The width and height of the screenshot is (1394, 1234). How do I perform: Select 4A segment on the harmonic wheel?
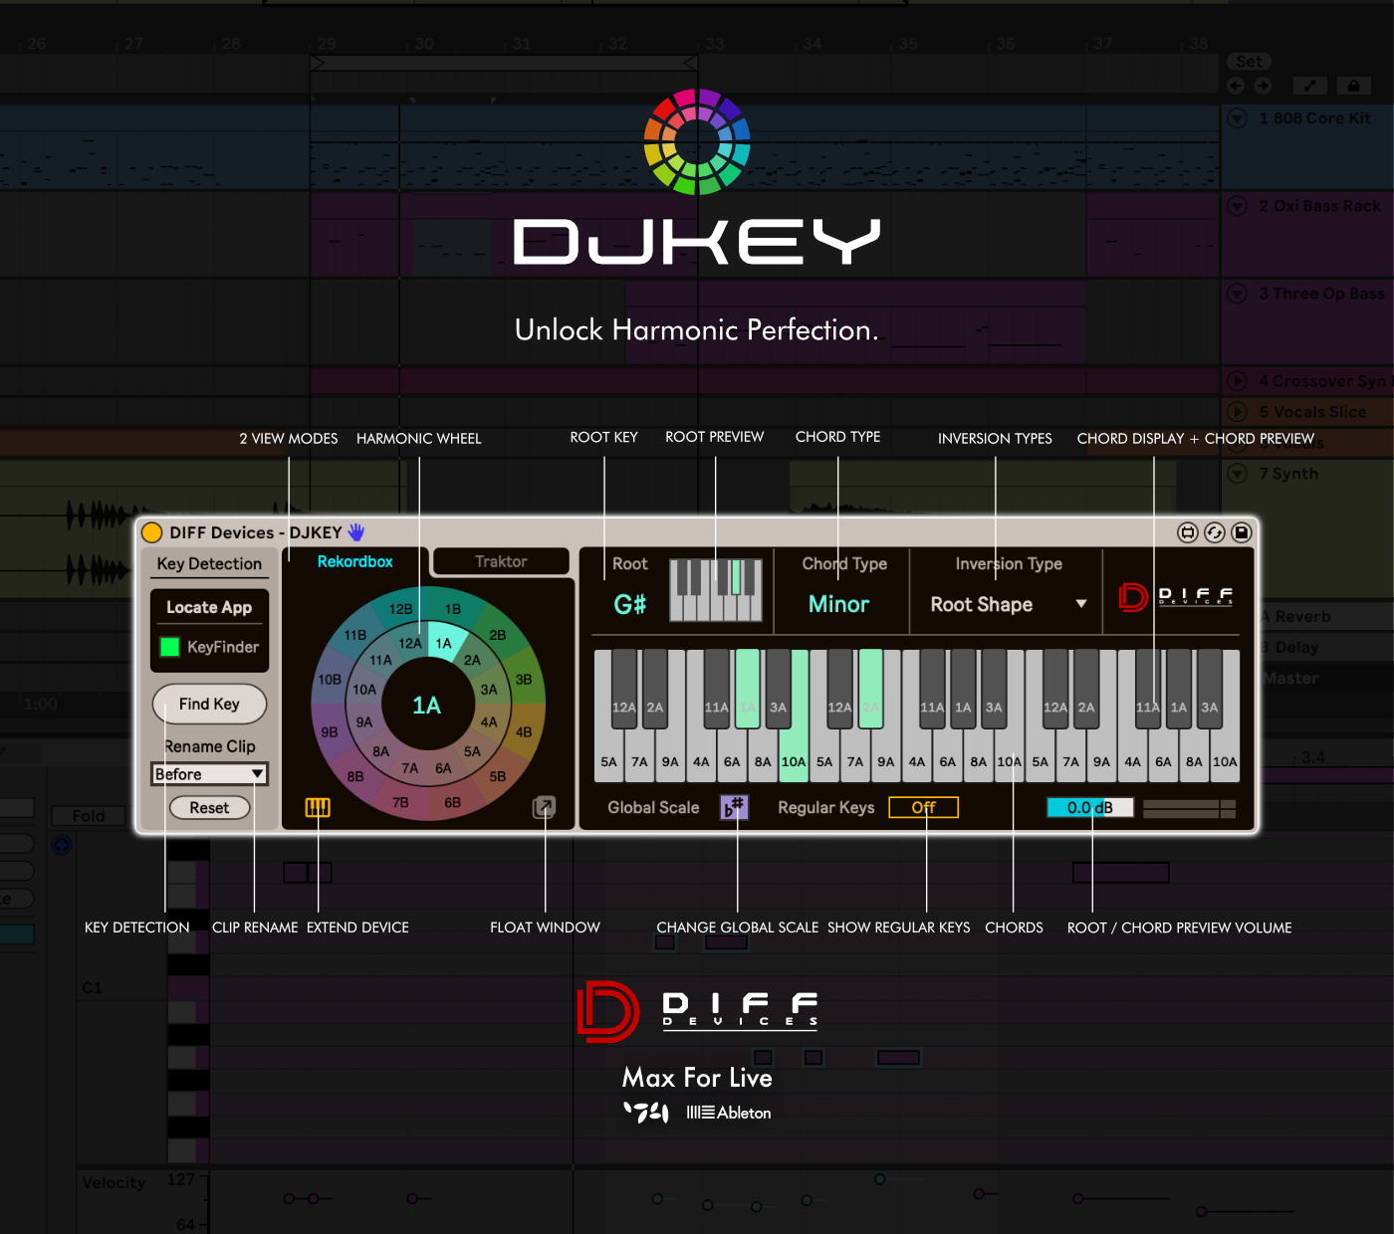[x=489, y=721]
